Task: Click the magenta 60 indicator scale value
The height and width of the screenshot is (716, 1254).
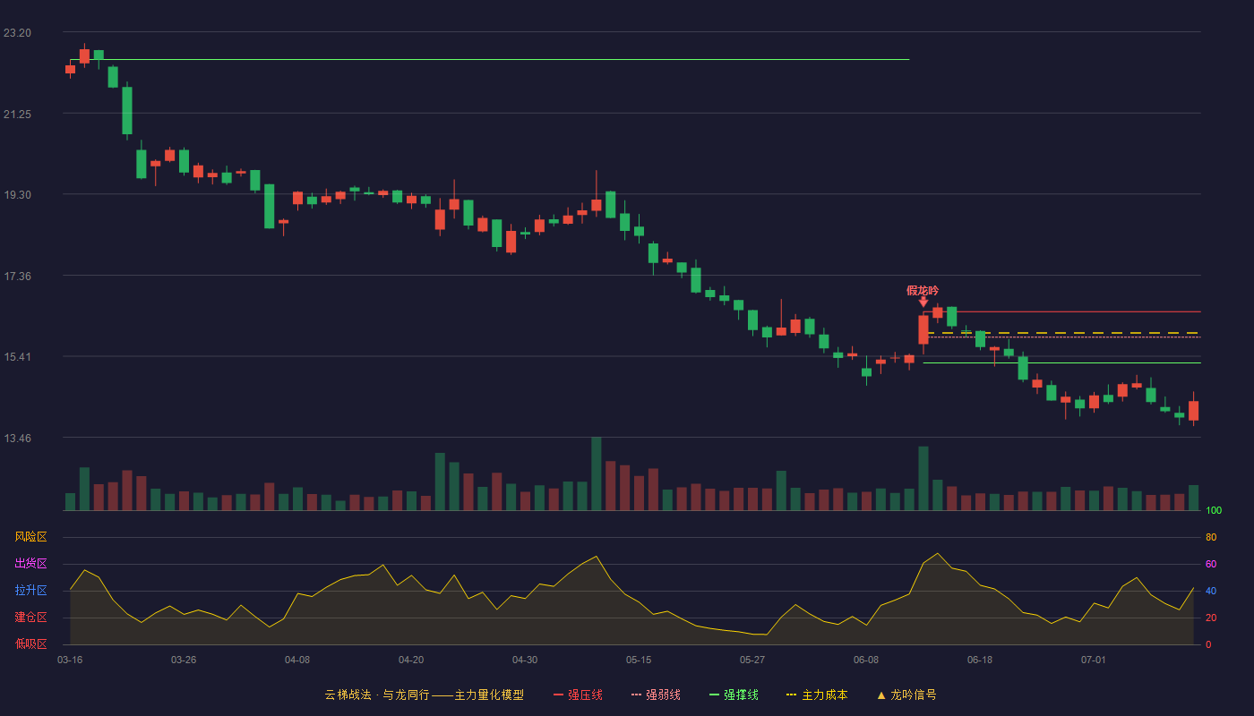Action: 1211,564
